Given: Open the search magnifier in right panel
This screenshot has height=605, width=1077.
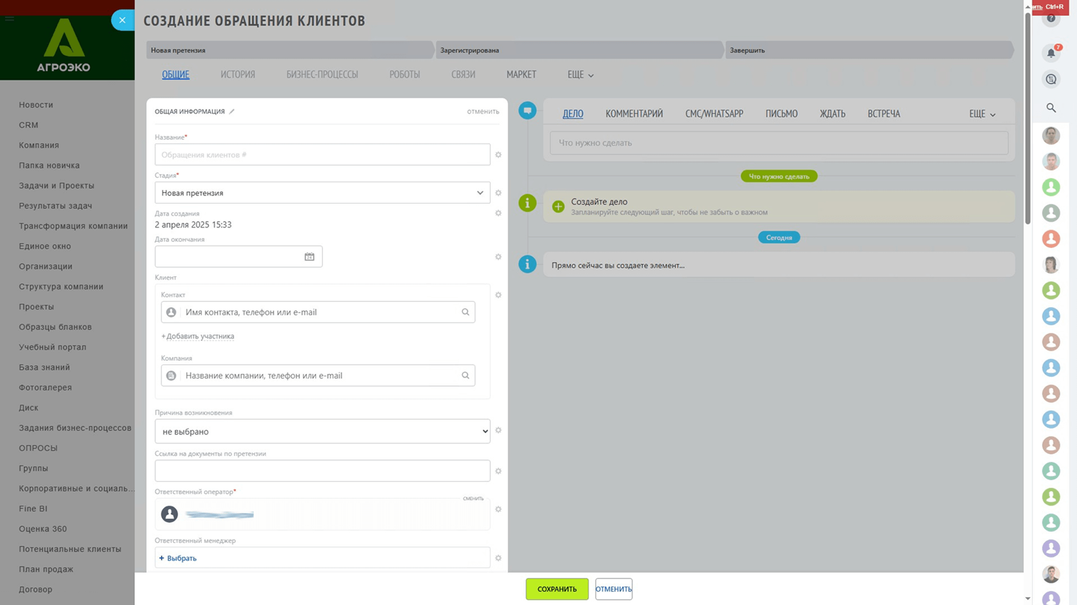Looking at the screenshot, I should [x=1051, y=108].
